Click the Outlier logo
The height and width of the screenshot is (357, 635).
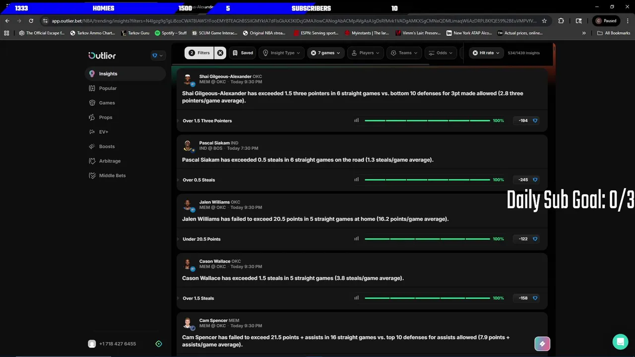102,56
